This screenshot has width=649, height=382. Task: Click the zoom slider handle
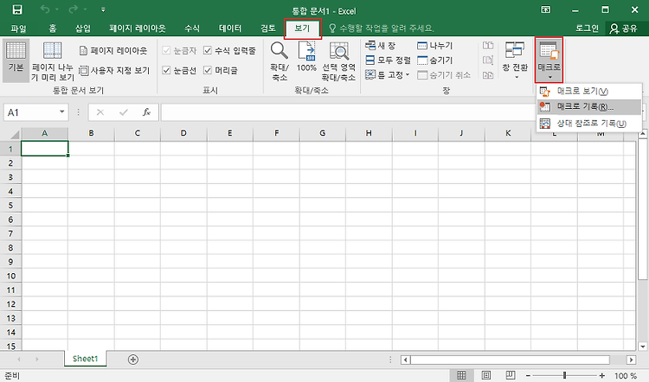click(x=564, y=375)
